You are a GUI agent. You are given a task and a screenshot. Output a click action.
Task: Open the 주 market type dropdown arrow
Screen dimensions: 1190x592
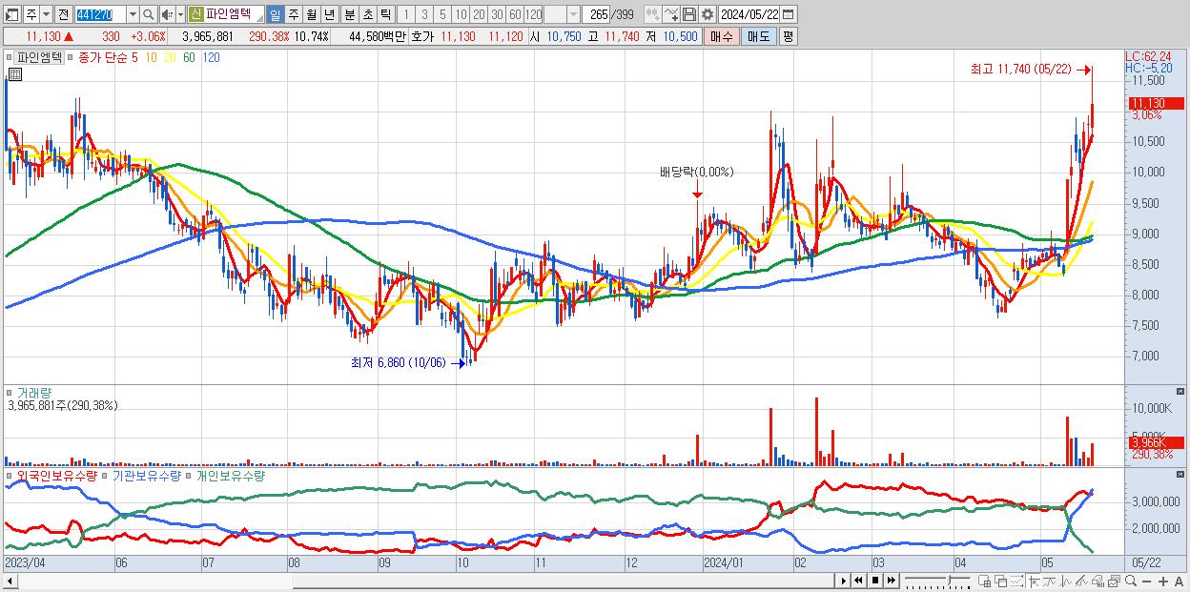46,14
